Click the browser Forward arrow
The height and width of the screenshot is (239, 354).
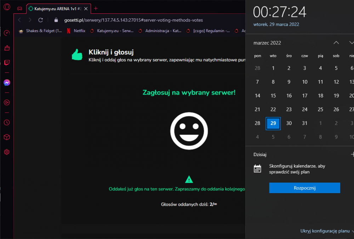[x=30, y=20]
